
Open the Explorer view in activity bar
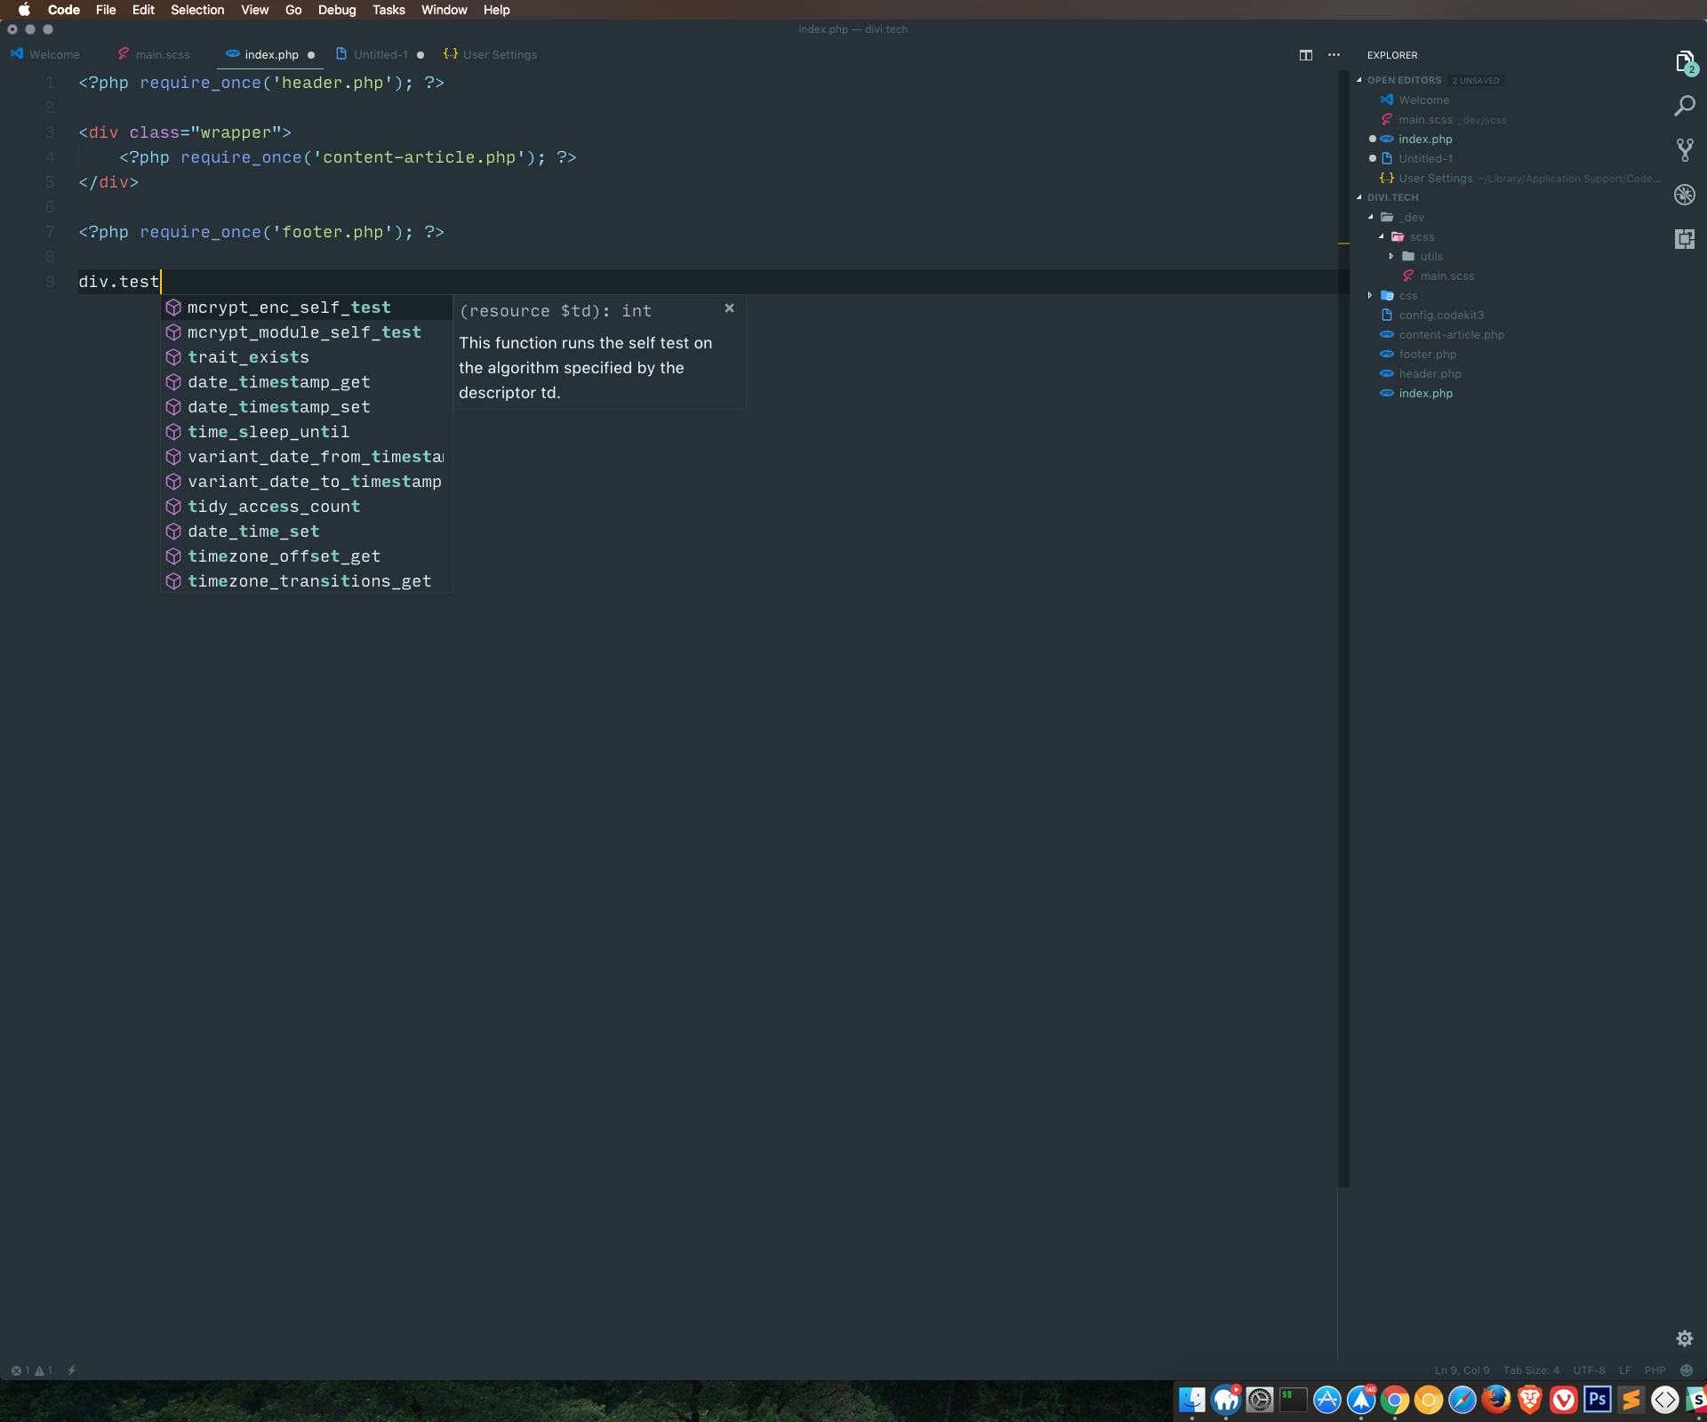pos(1685,62)
